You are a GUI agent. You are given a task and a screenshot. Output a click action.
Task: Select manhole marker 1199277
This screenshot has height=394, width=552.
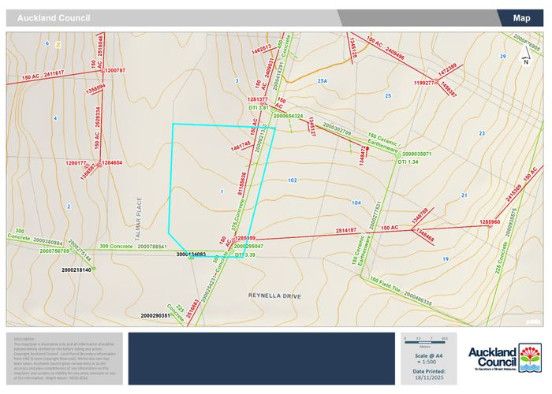click(437, 82)
